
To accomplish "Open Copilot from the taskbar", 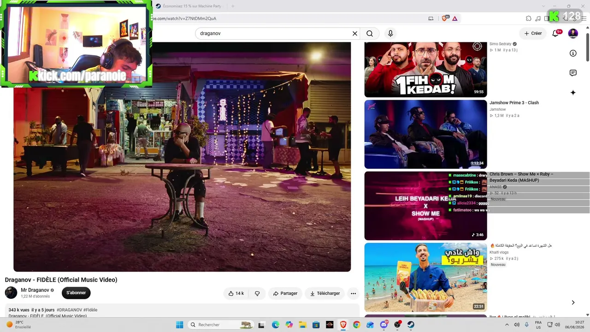I will (289, 325).
